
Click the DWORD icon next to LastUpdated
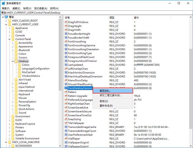[66, 65]
